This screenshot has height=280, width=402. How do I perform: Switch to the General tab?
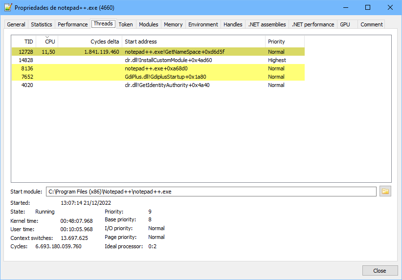click(16, 24)
